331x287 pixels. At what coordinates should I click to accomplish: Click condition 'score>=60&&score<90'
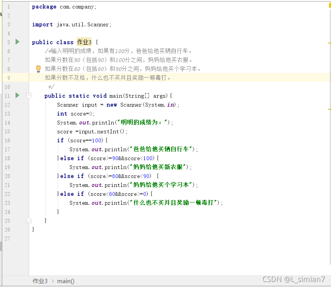(x=120, y=176)
